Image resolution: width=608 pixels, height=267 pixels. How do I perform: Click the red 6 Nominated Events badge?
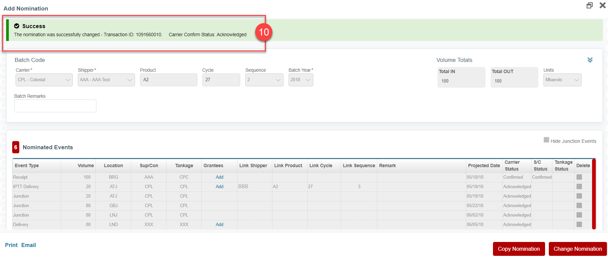click(16, 147)
